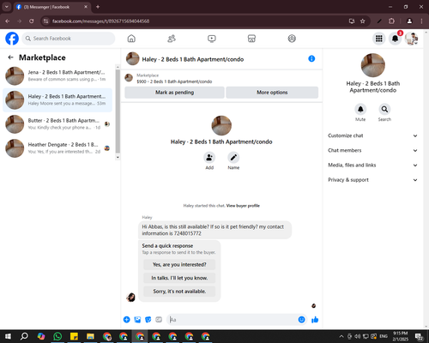Screen dimensions: 429x343
Task: Go to the Home feed icon
Action: click(131, 39)
